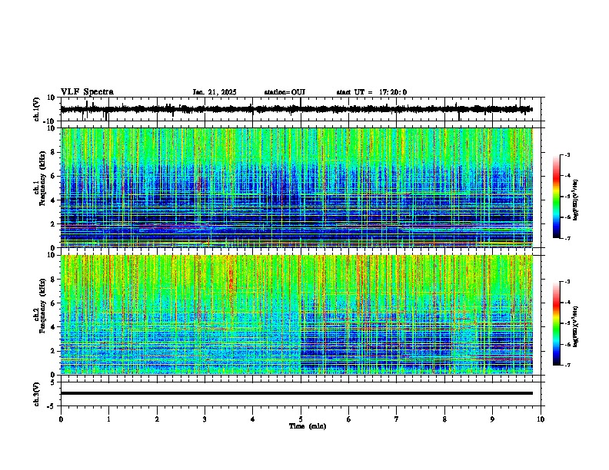Select the "start UT = 17:20:0" text
This screenshot has width=609, height=470.
[x=371, y=92]
